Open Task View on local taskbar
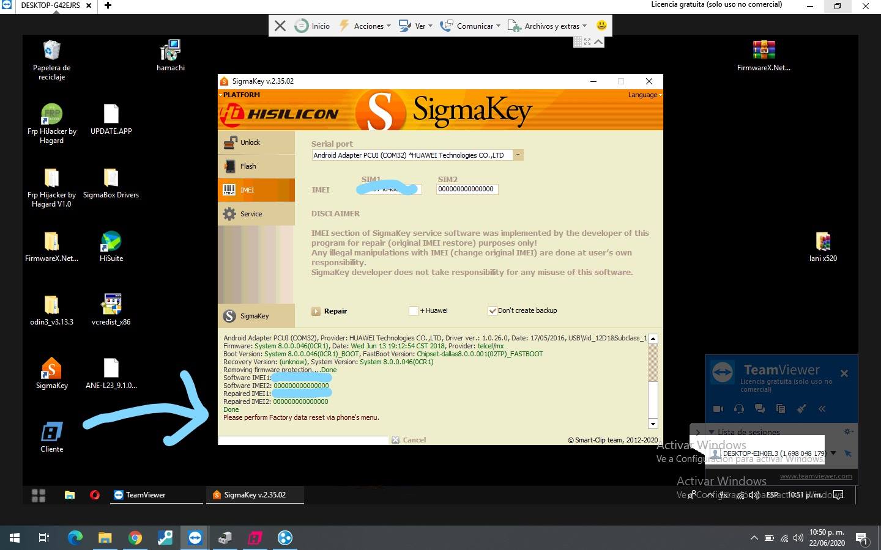The height and width of the screenshot is (550, 881). [44, 538]
